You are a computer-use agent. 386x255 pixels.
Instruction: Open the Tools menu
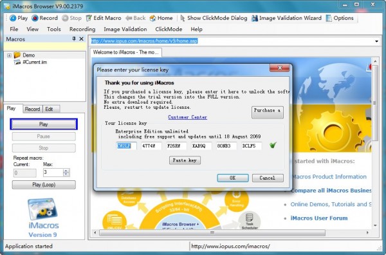coord(54,29)
